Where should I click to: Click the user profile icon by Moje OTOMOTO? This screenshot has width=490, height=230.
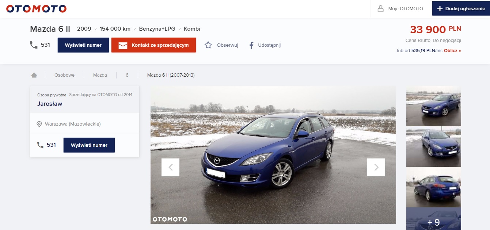[x=381, y=9]
